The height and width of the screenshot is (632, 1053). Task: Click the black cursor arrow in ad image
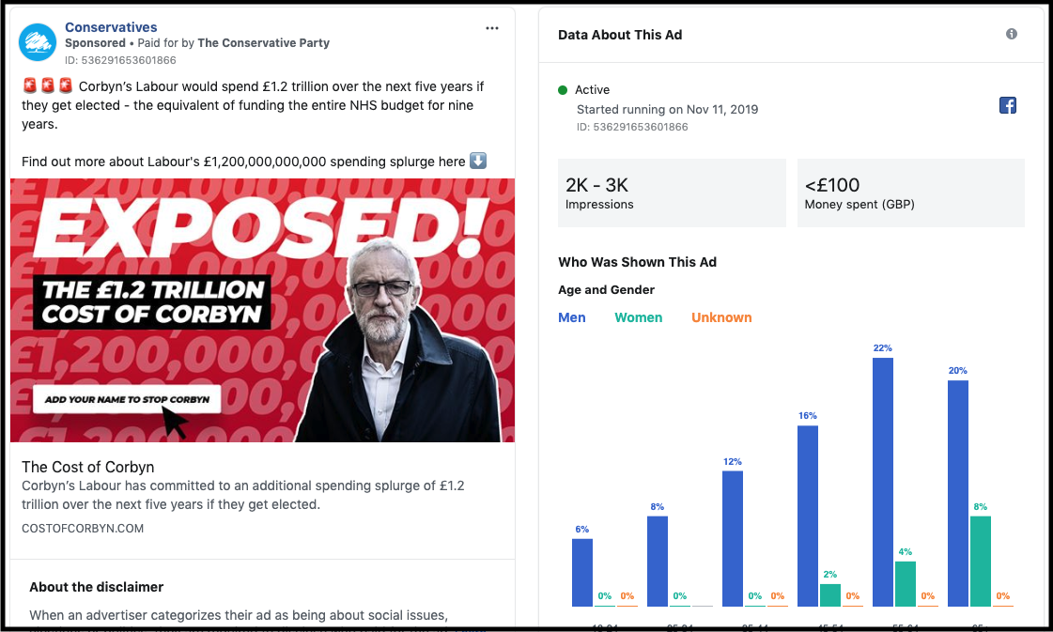click(175, 422)
